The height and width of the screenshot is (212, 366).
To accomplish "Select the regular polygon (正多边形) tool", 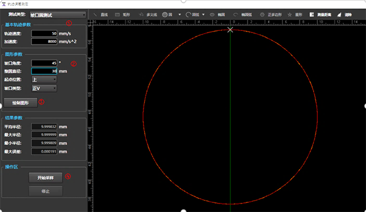I will [271, 15].
